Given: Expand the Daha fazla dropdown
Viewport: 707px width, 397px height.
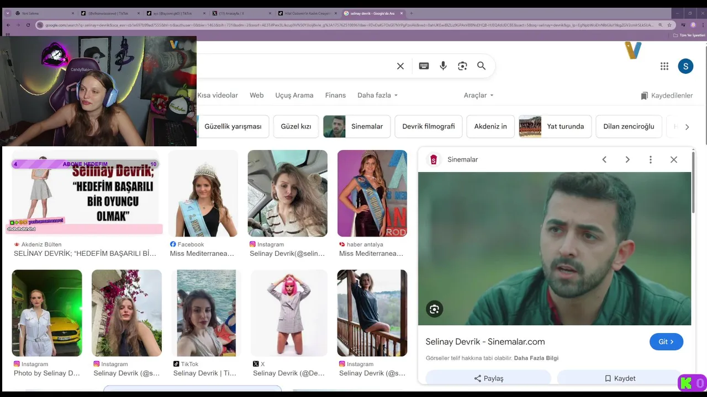Looking at the screenshot, I should (378, 95).
